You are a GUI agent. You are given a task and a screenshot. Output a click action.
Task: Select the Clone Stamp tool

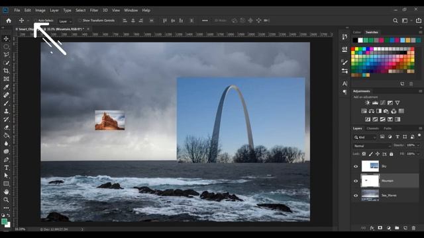tap(6, 111)
